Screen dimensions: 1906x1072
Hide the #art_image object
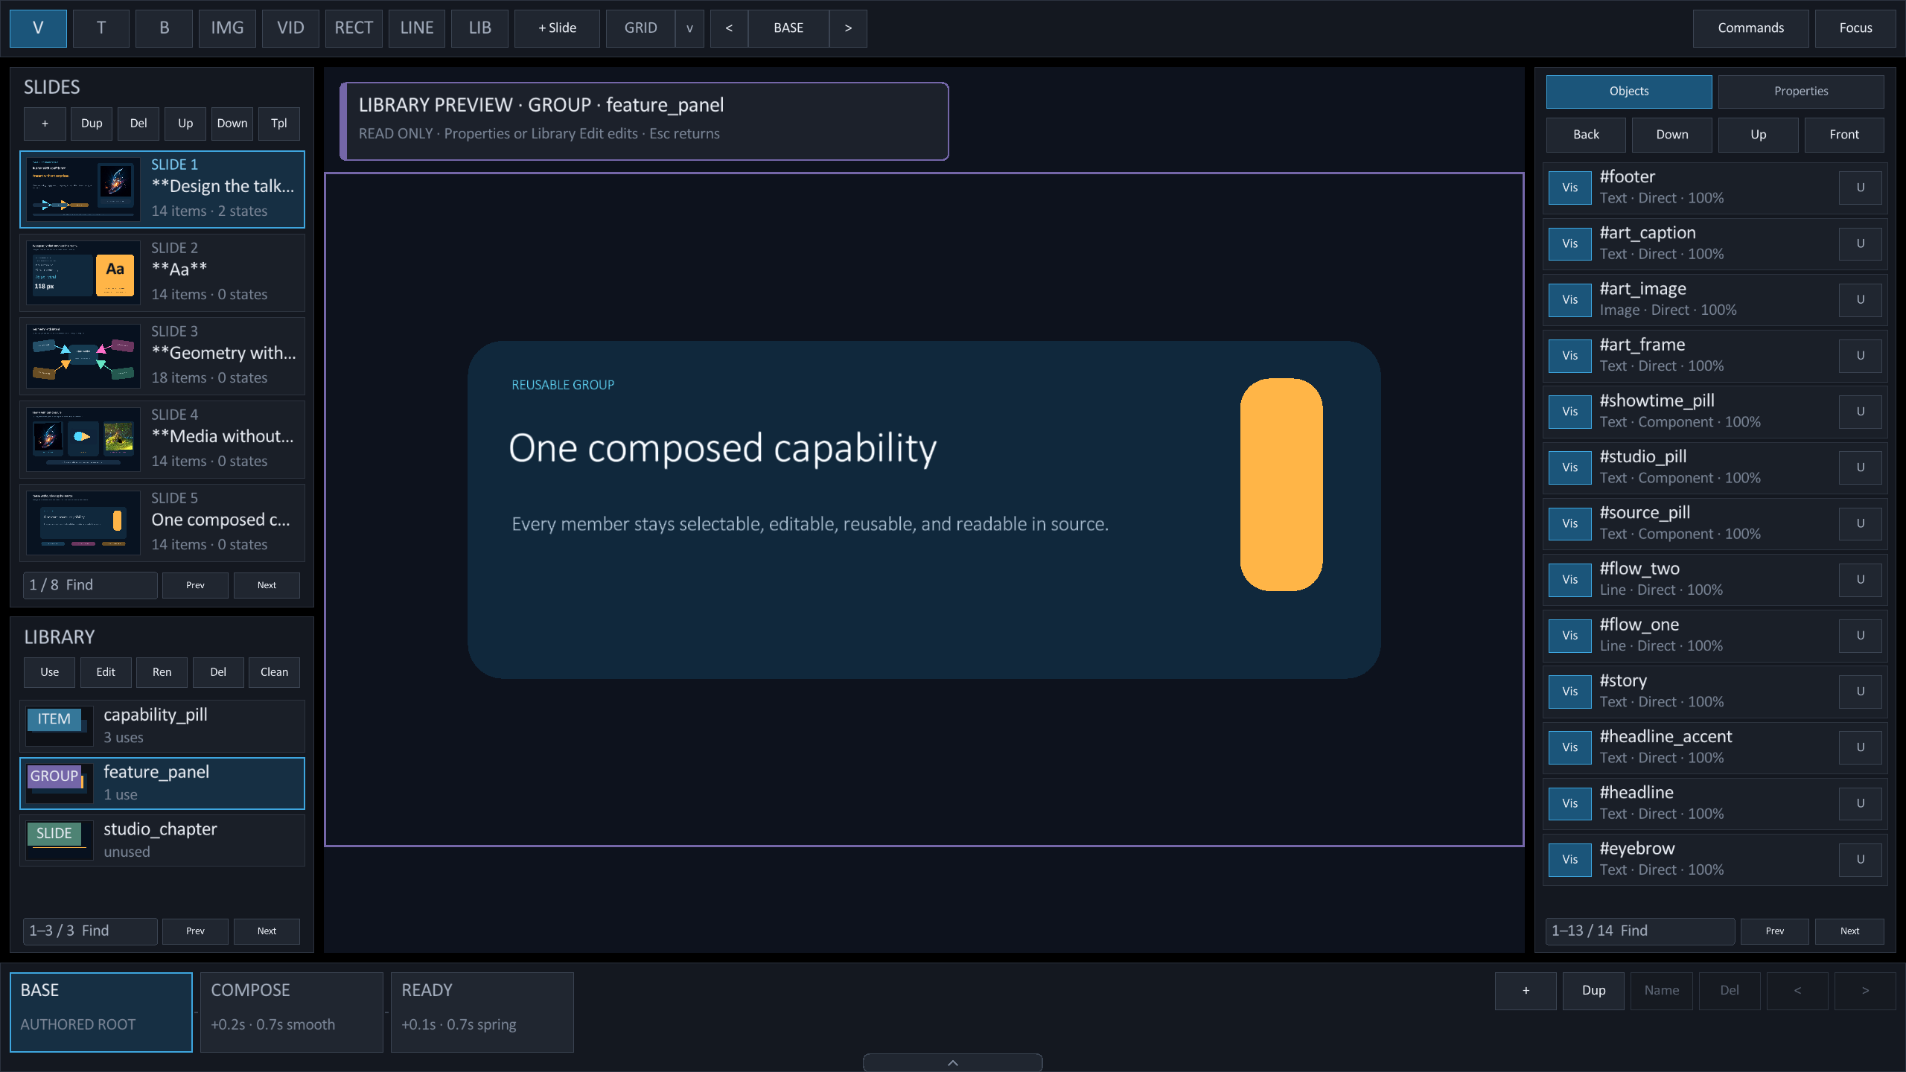[1570, 299]
